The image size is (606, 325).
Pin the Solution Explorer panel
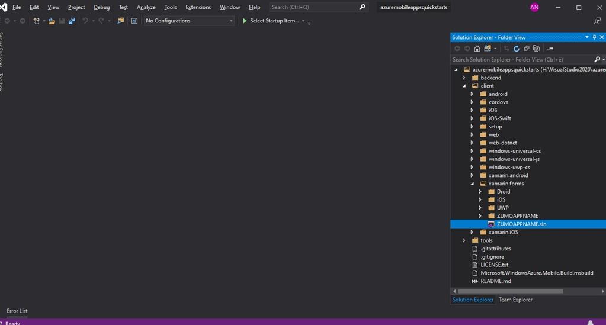point(594,37)
